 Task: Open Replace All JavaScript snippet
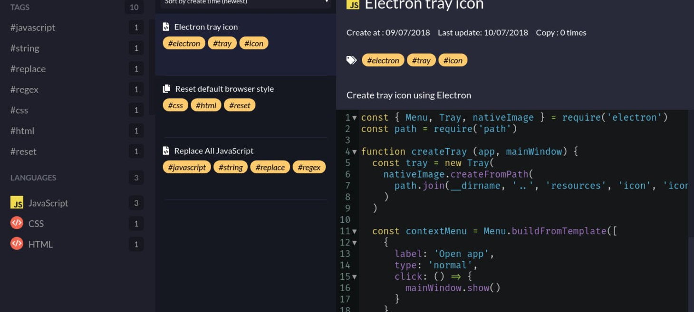point(246,169)
